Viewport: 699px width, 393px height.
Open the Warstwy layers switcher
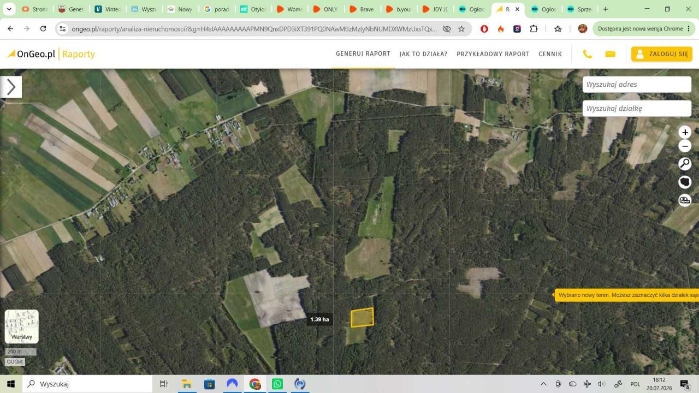[x=22, y=326]
